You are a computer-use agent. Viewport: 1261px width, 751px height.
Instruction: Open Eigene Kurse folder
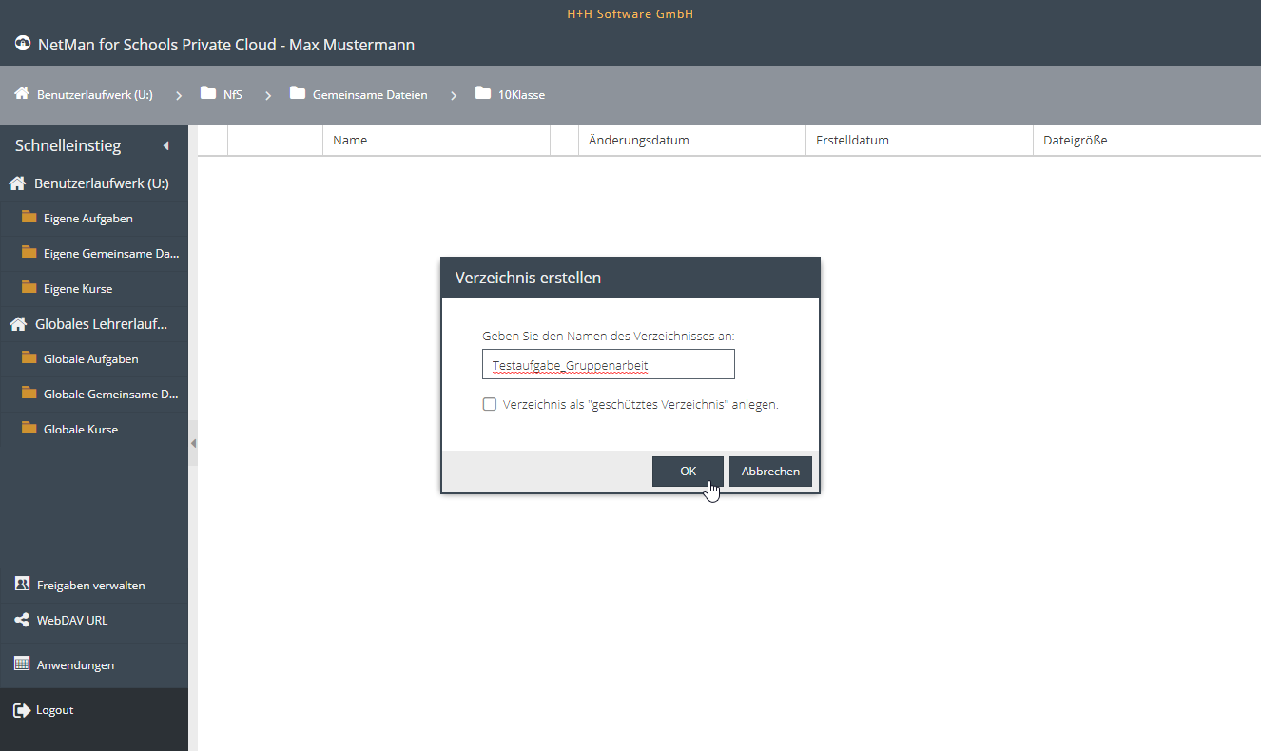pyautogui.click(x=78, y=289)
